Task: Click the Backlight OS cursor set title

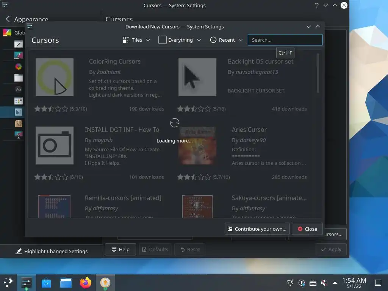Action: [x=260, y=61]
